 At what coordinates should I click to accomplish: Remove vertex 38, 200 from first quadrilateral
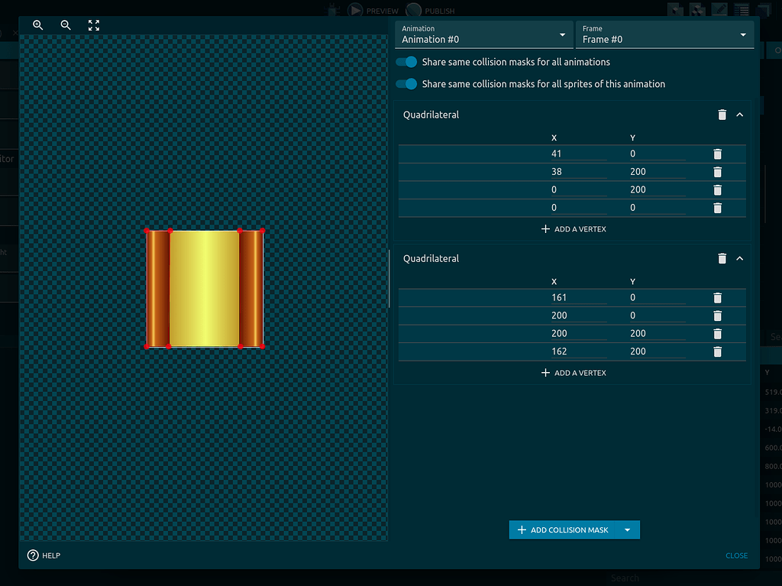point(717,172)
